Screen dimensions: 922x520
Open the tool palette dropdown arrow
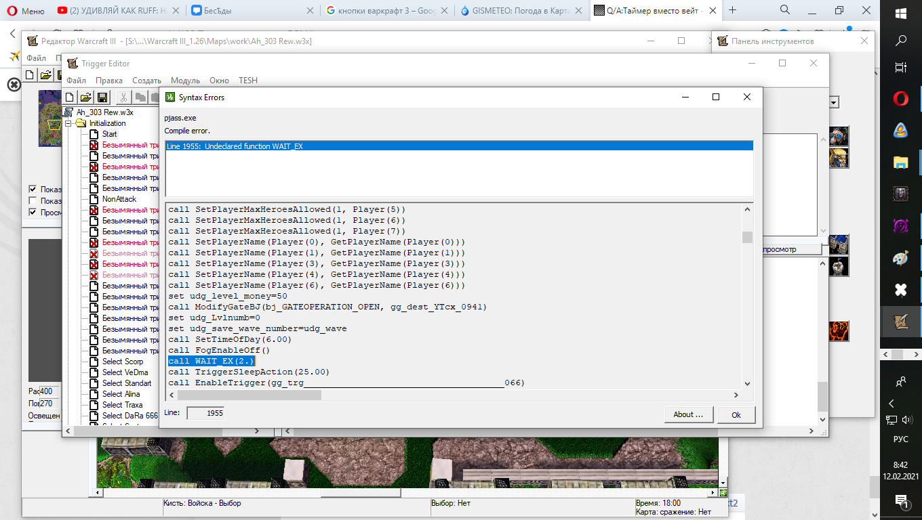(834, 102)
